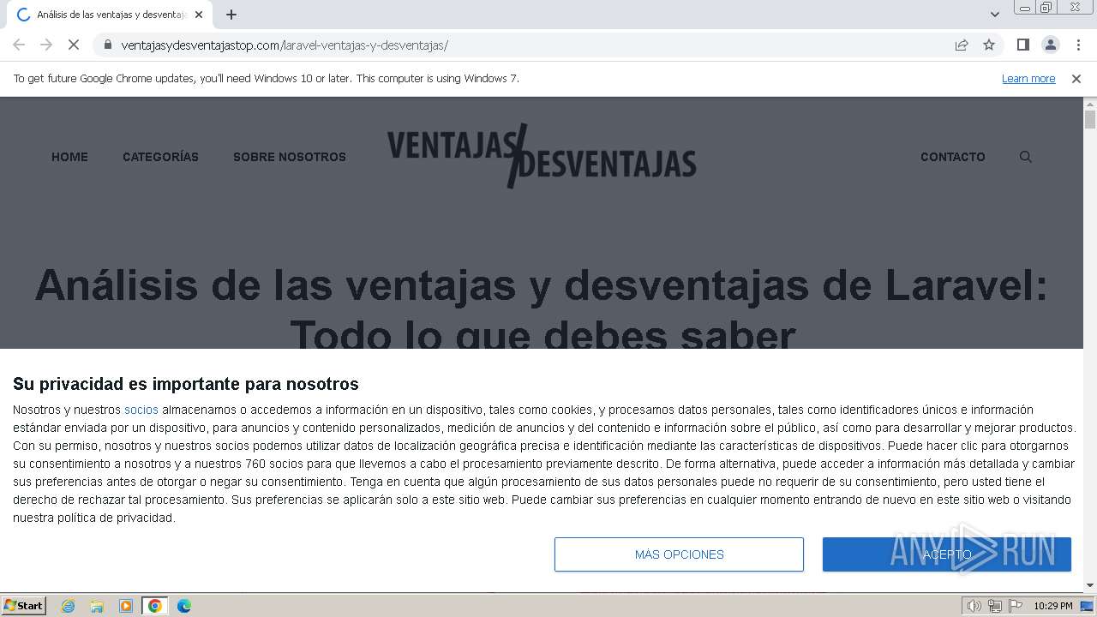Switch to Chrome on the taskbar
Viewport: 1097px width, 617px height.
click(155, 606)
